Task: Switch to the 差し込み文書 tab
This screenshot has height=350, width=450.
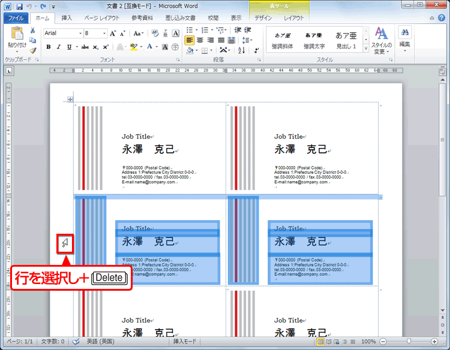Action: pos(180,18)
